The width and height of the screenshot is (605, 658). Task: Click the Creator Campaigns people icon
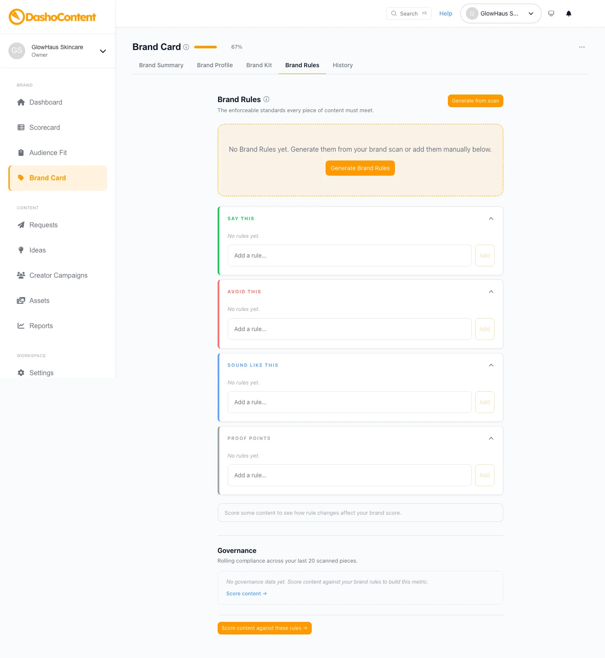tap(21, 275)
